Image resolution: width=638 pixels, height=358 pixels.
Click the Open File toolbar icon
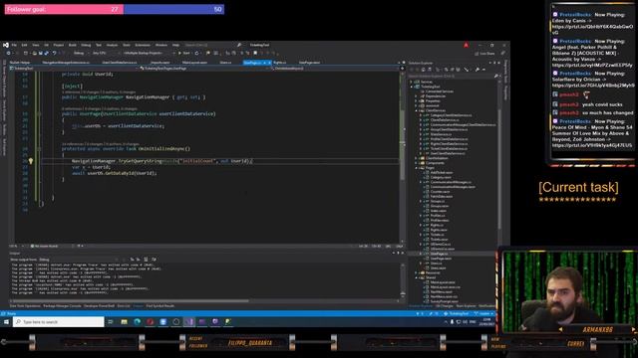pyautogui.click(x=35, y=53)
